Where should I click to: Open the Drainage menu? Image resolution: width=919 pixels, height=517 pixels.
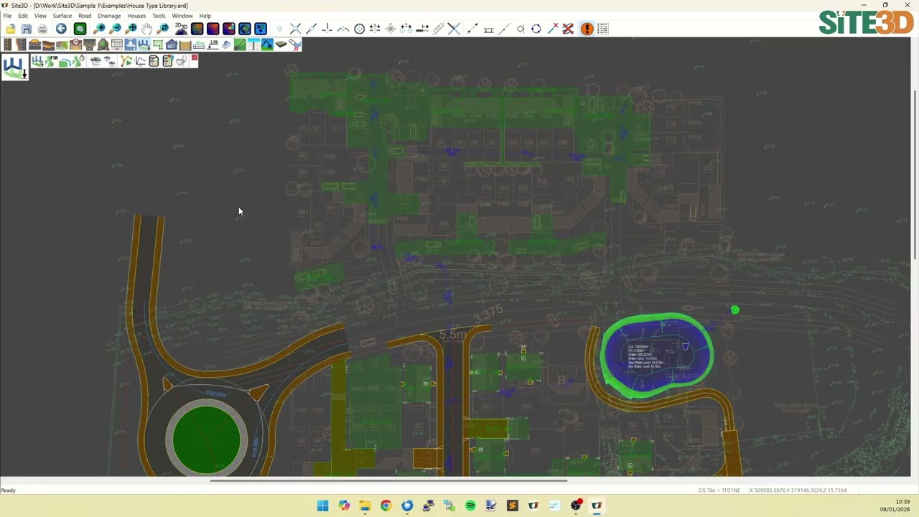[109, 16]
